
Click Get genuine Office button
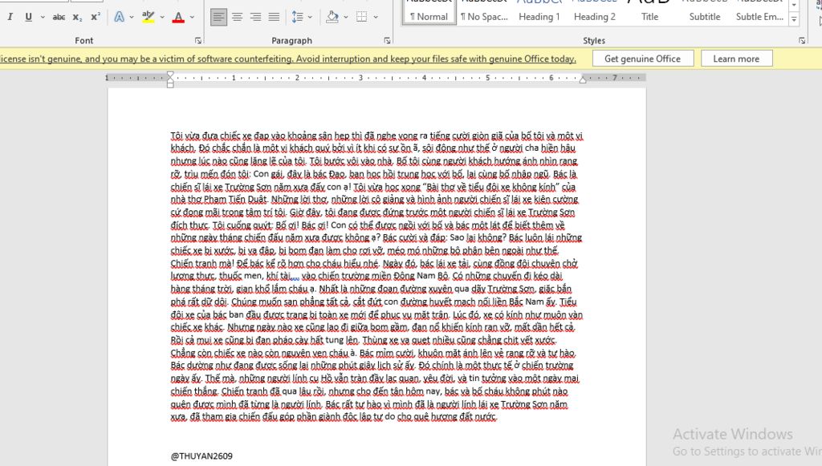pos(643,59)
